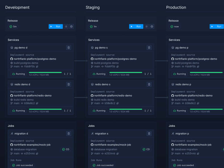Toggle CD badge on migration d job
This screenshot has height=168, width=224.
pyautogui.click(x=66, y=149)
